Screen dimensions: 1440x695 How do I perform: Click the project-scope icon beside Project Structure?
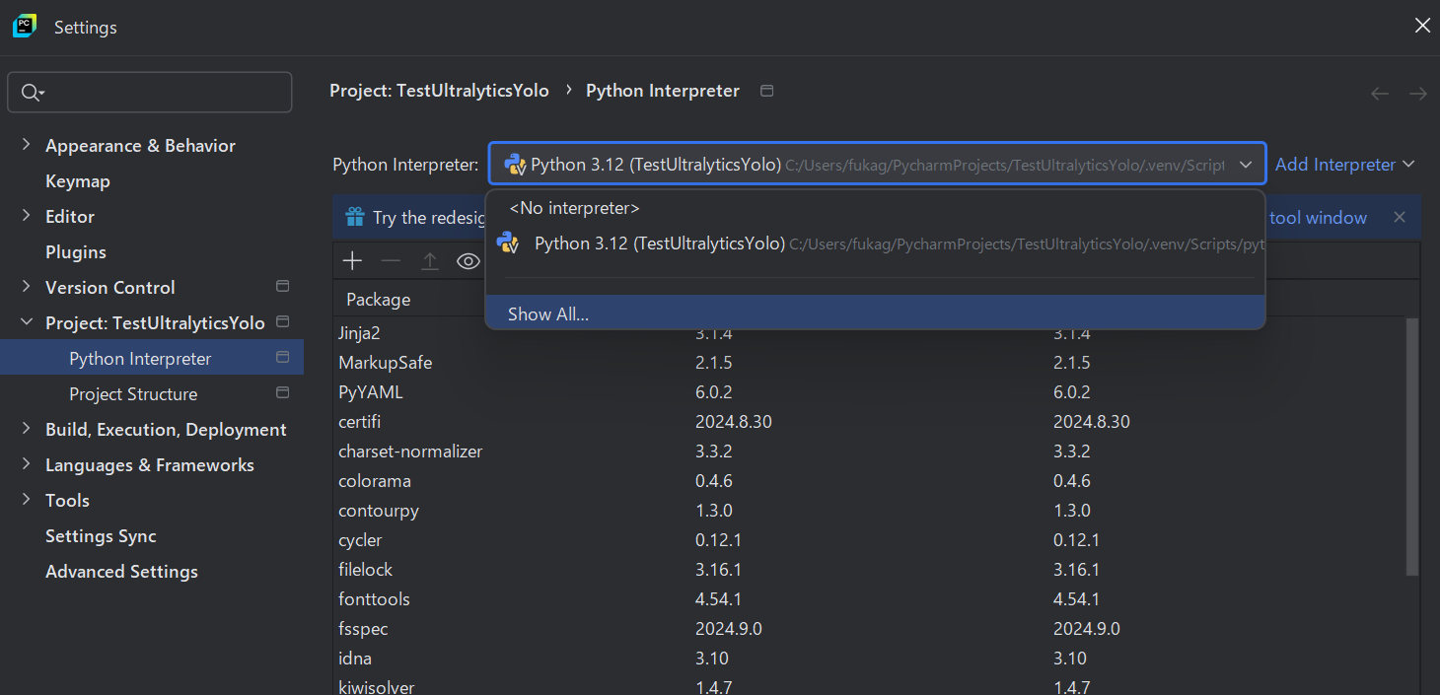283,393
